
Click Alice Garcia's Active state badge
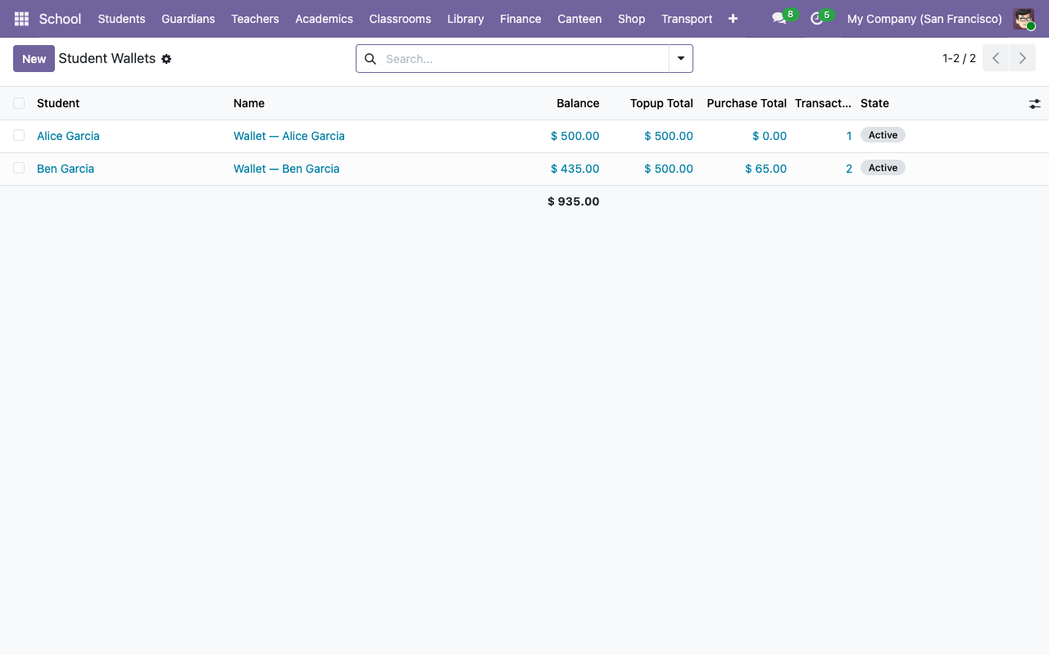coord(883,135)
